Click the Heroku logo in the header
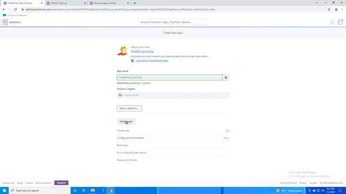Image resolution: width=346 pixels, height=194 pixels. [12, 22]
